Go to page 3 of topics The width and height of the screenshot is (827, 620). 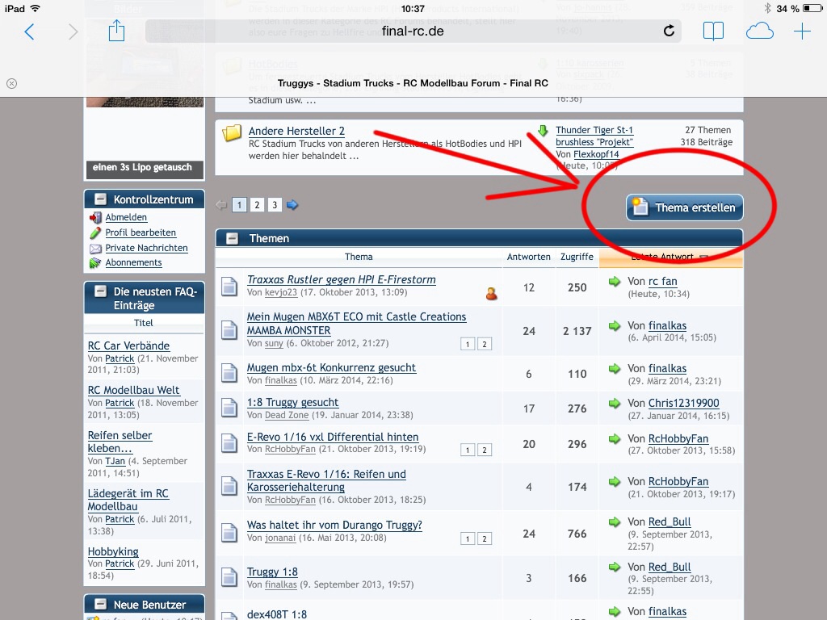pos(275,205)
